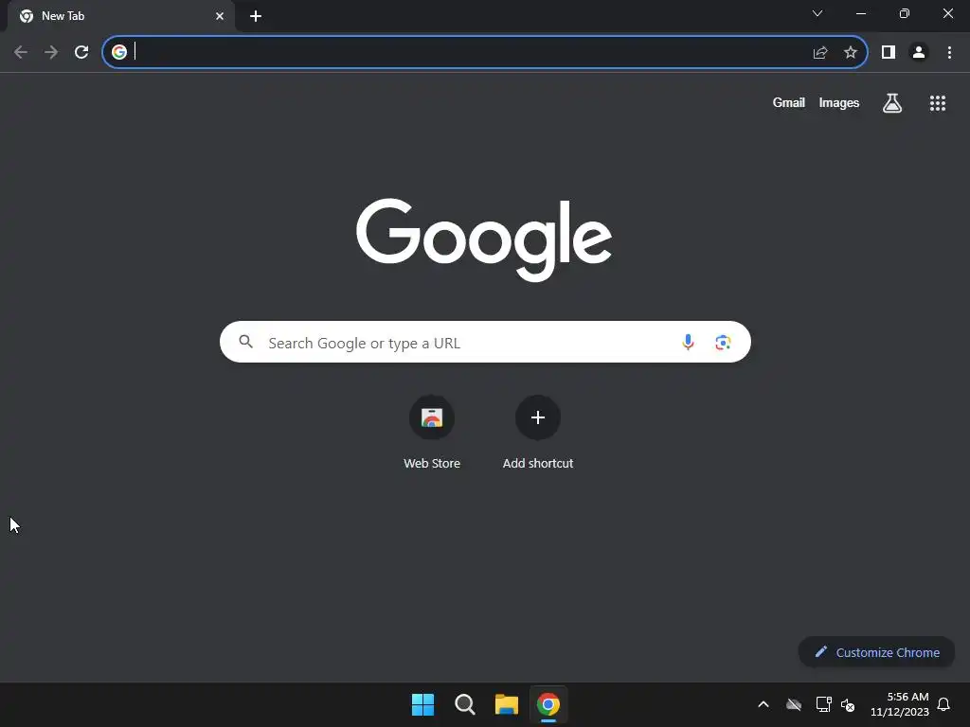Click magnifier icon in search box

tap(245, 341)
